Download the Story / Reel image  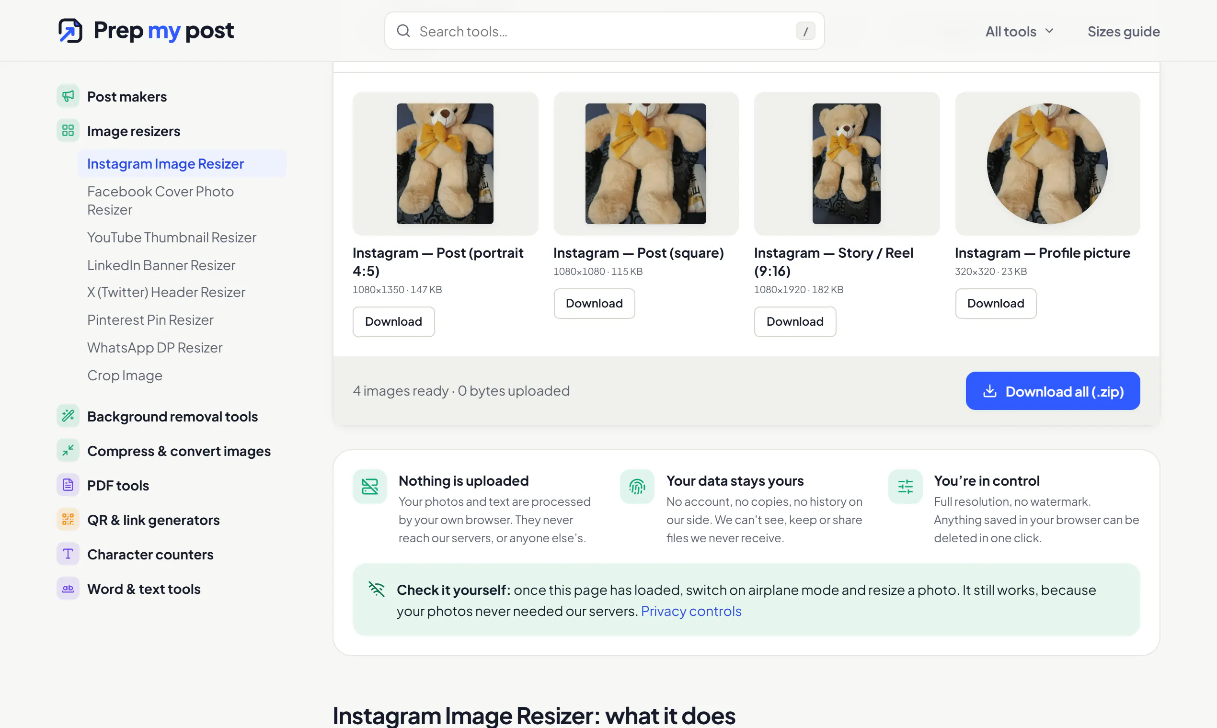click(x=794, y=321)
